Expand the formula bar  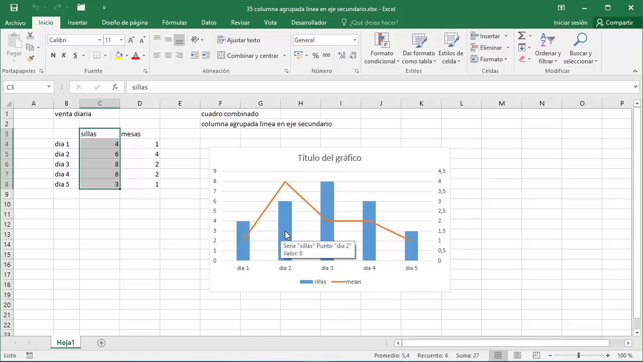636,87
